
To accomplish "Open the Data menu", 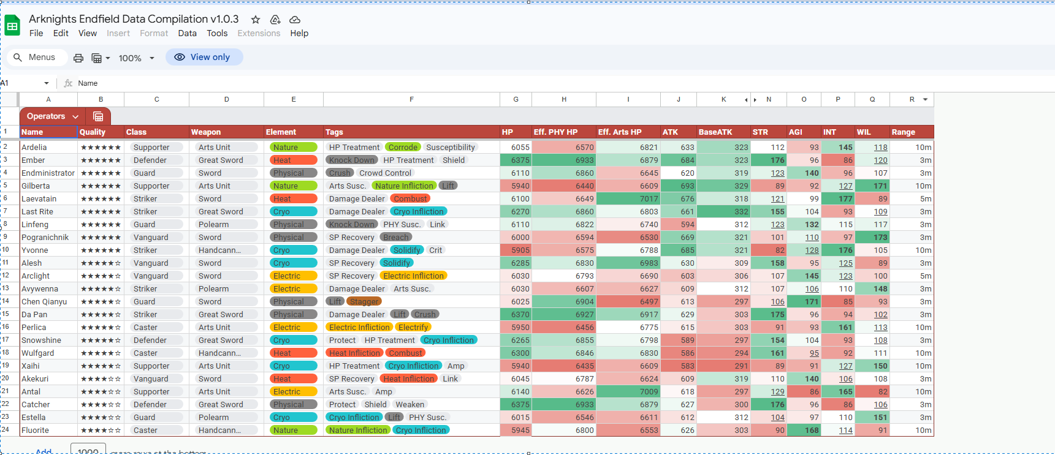I will tap(188, 33).
